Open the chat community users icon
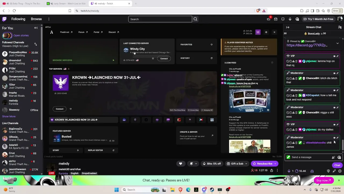 coord(340,27)
